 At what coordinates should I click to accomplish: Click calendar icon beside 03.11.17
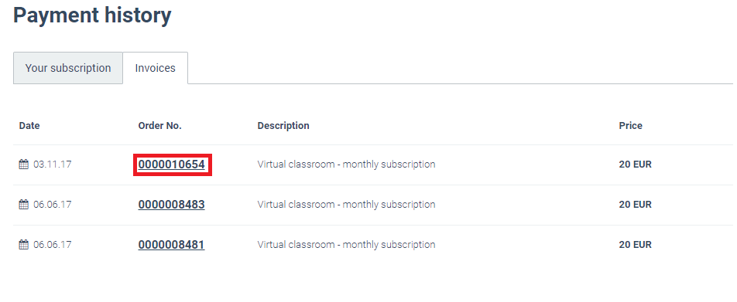pos(23,165)
